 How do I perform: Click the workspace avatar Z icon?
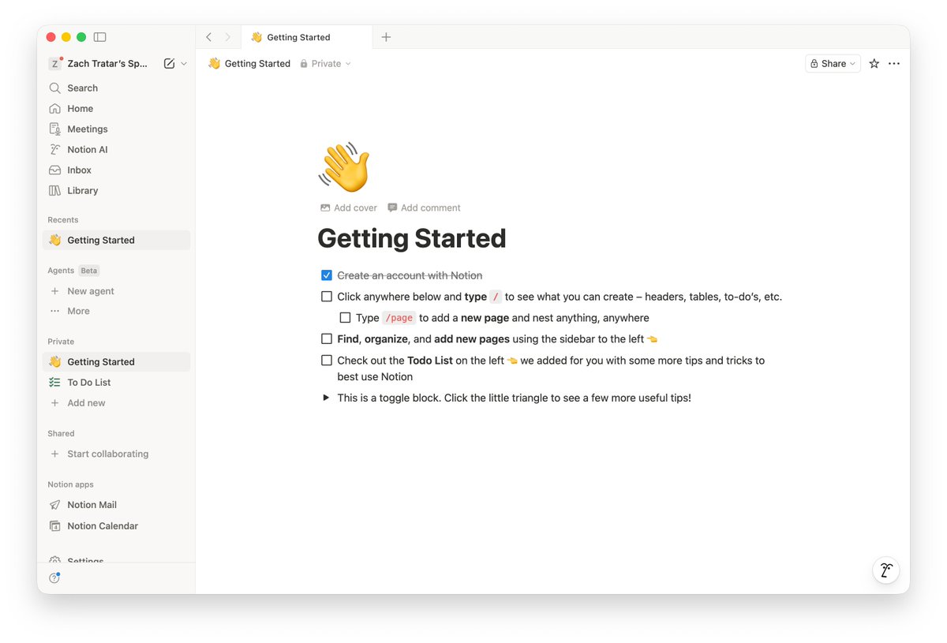(x=54, y=64)
